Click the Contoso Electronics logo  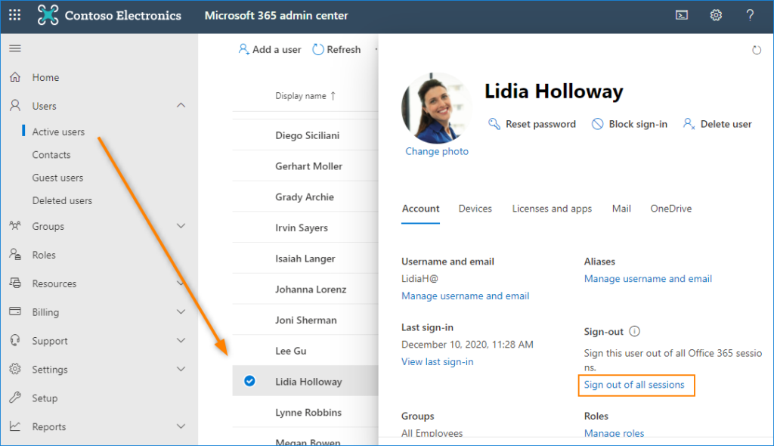48,15
